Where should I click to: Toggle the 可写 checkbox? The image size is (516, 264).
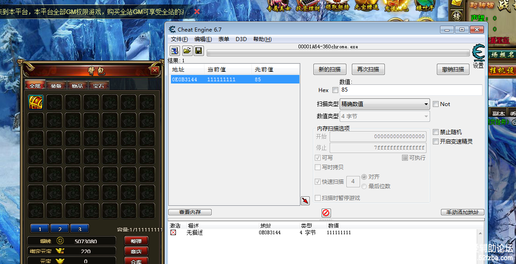[x=317, y=158]
